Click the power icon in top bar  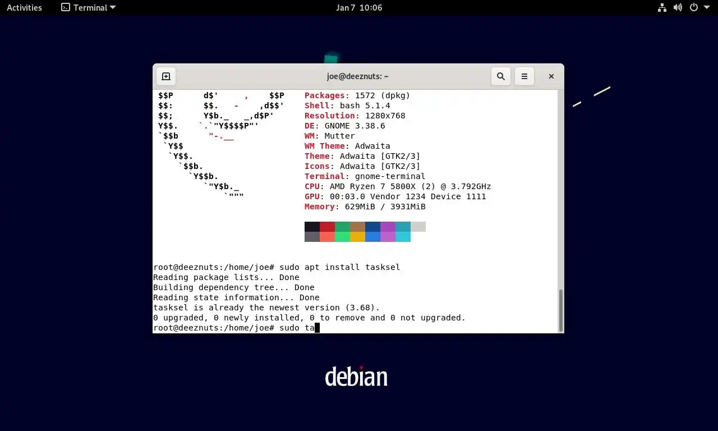(693, 7)
